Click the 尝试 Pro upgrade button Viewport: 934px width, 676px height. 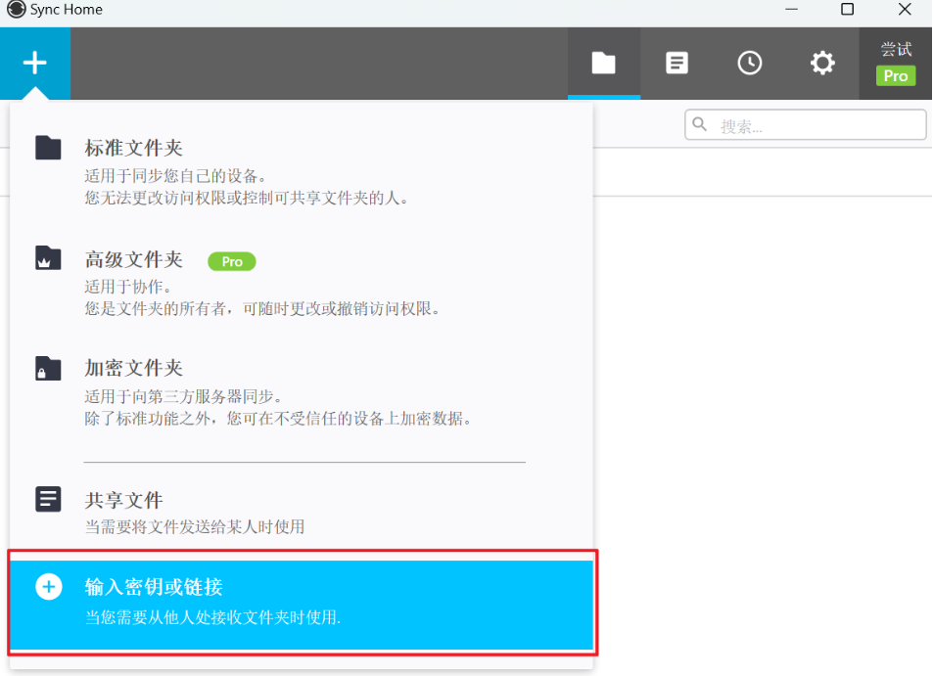pyautogui.click(x=895, y=63)
